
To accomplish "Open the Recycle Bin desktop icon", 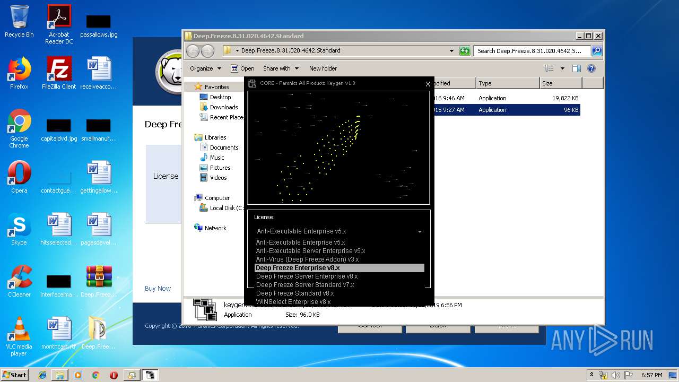I will (x=19, y=21).
